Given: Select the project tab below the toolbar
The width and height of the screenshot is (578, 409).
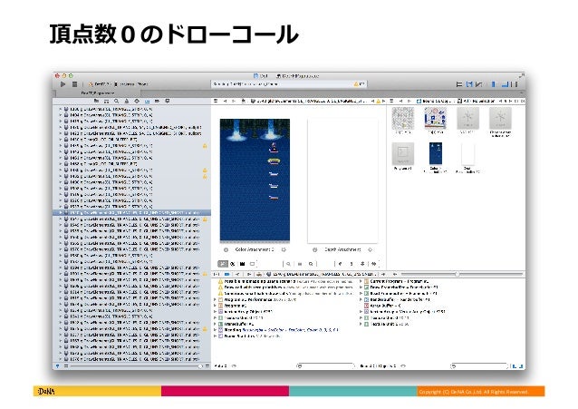Looking at the screenshot, I should [x=97, y=93].
